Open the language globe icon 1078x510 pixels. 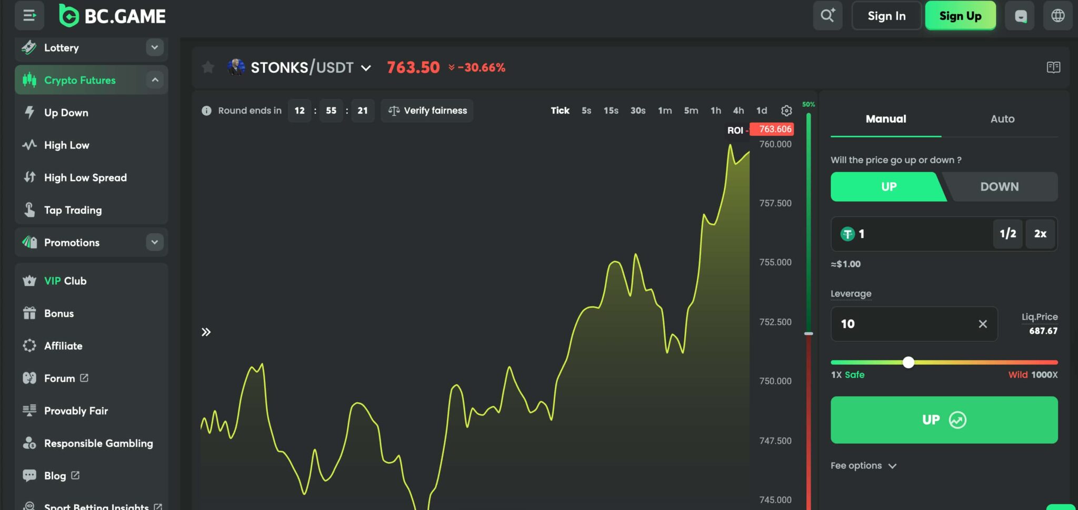coord(1058,16)
